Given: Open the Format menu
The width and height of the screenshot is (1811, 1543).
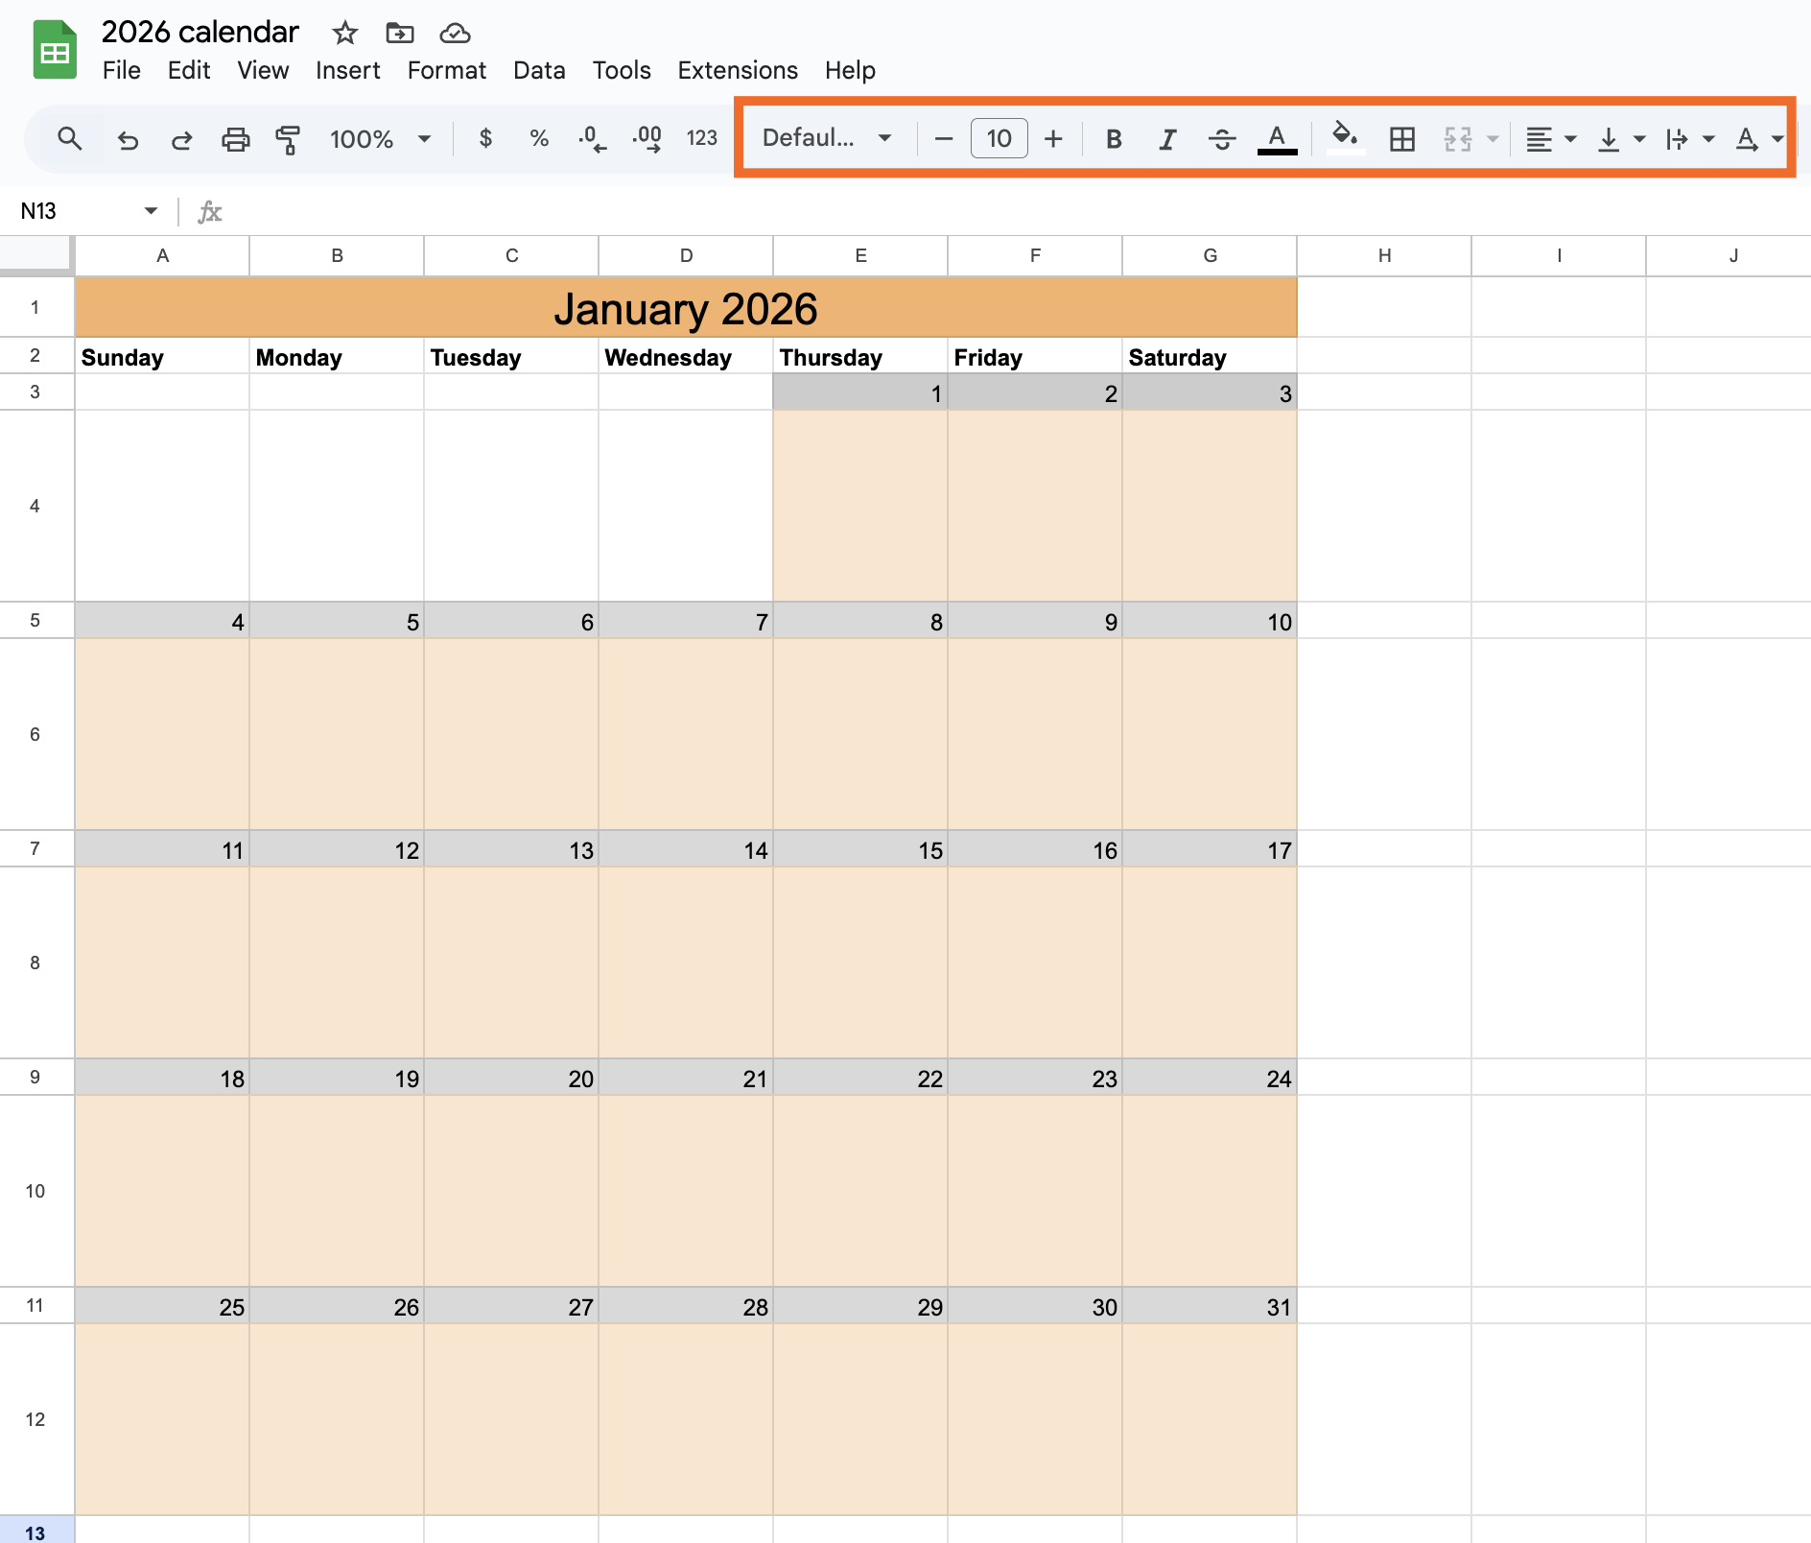Looking at the screenshot, I should (446, 70).
